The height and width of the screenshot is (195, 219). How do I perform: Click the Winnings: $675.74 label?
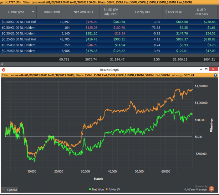(183, 75)
